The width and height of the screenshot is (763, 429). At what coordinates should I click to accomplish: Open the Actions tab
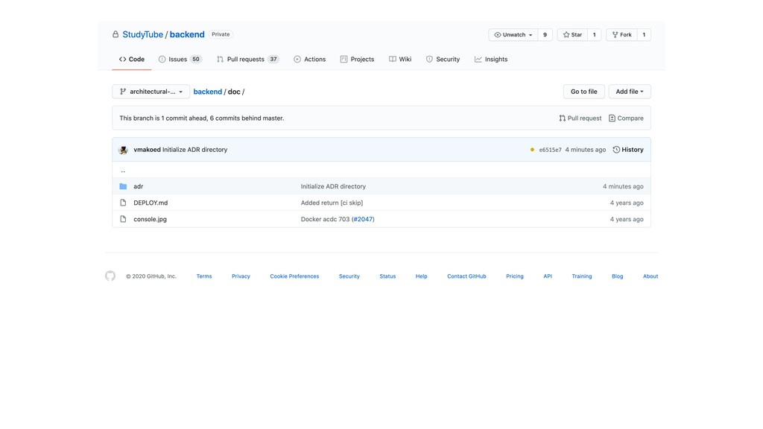(309, 60)
